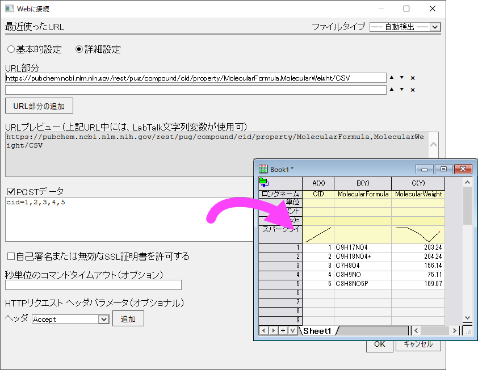Click the URL部分の追加 button
The height and width of the screenshot is (370, 478).
tap(39, 106)
